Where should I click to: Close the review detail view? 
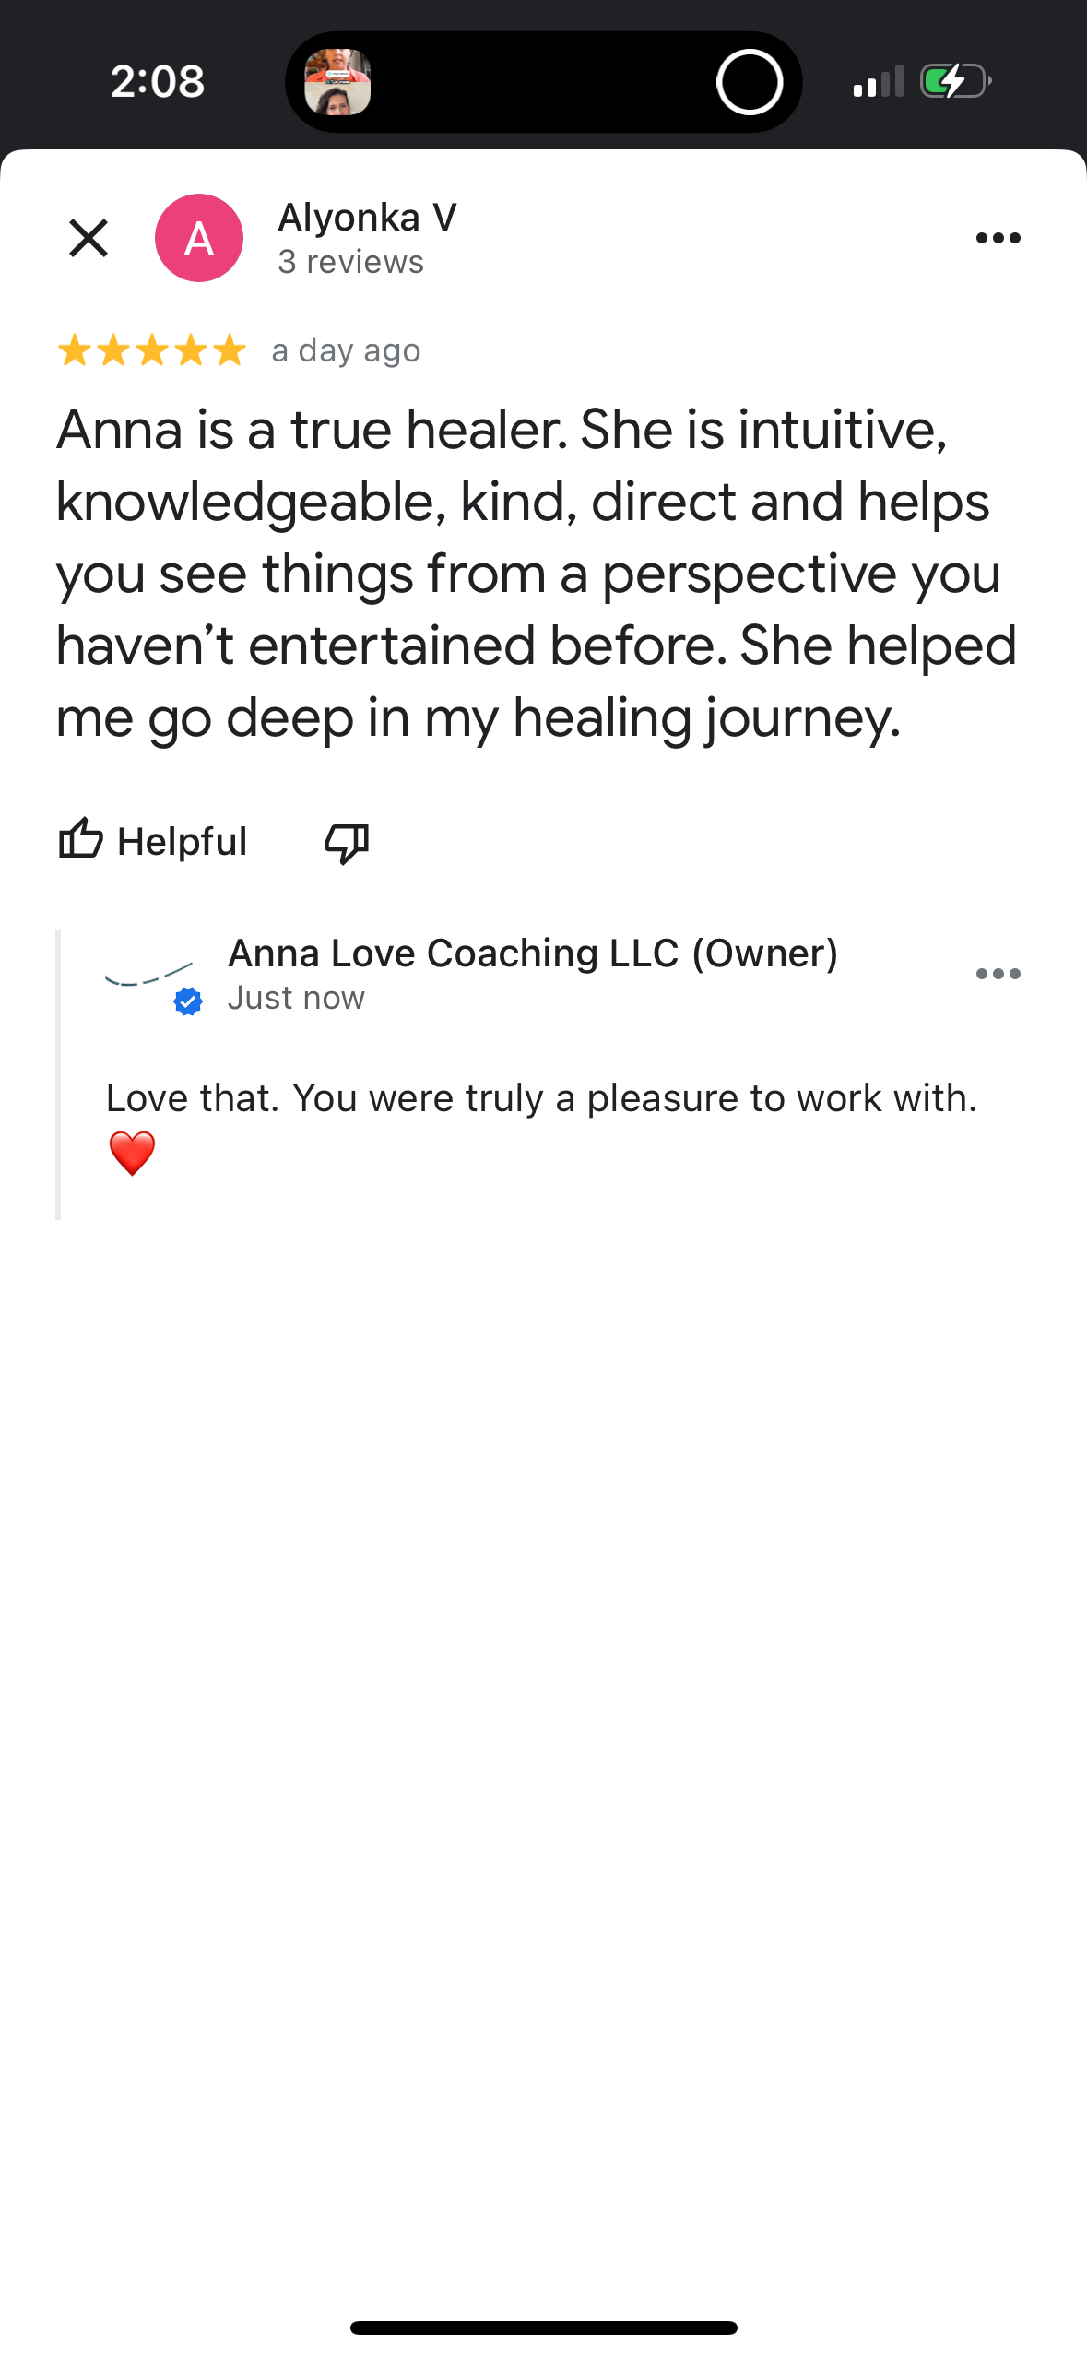point(89,238)
